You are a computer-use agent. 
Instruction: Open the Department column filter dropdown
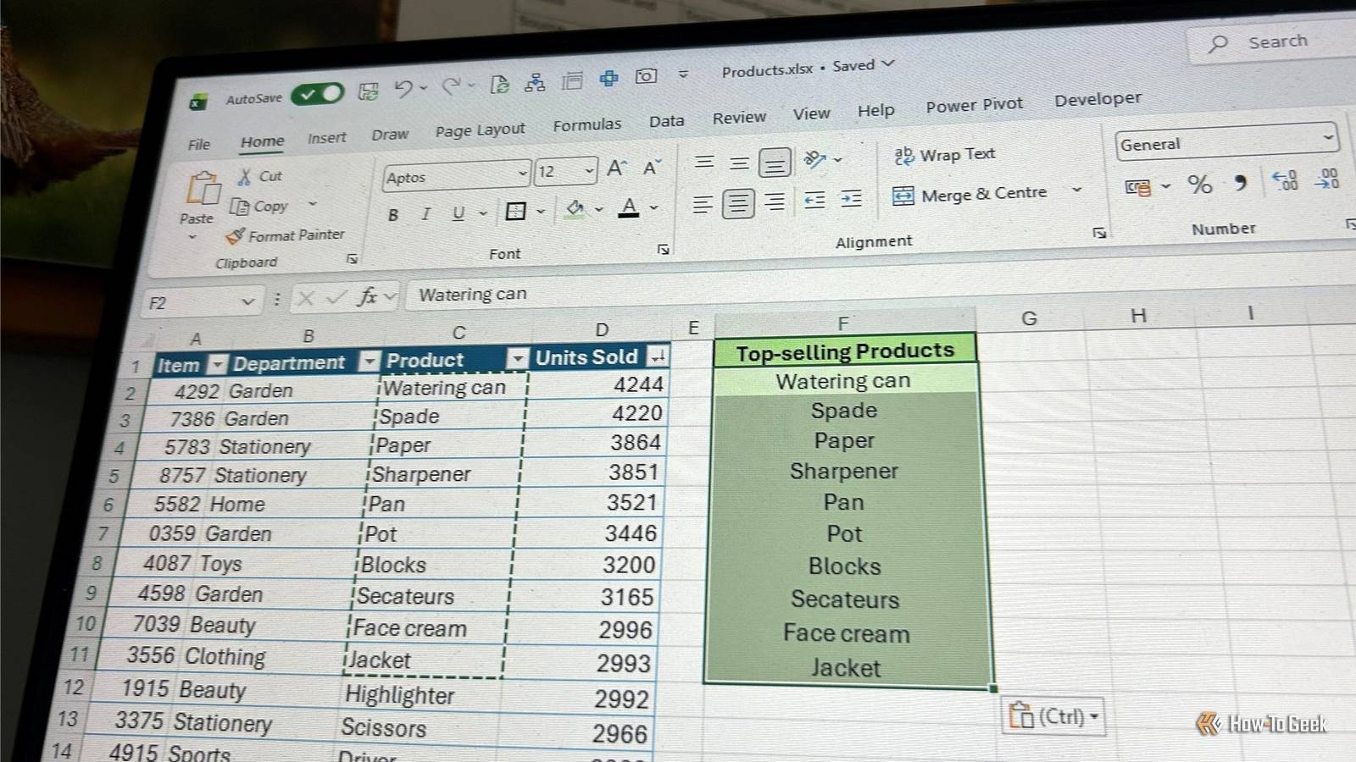tap(369, 362)
